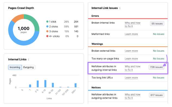Select No issues status for Broken external links
172x107 pixels.
click(x=158, y=51)
